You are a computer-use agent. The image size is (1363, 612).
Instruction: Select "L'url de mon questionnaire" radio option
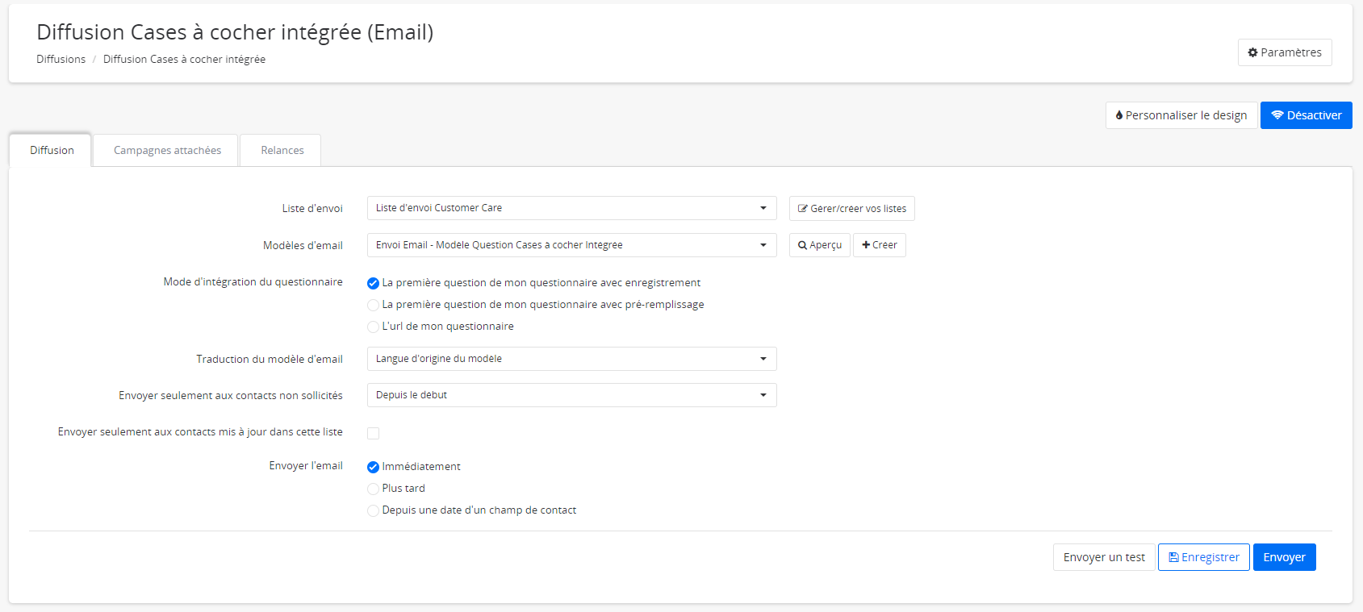tap(373, 327)
